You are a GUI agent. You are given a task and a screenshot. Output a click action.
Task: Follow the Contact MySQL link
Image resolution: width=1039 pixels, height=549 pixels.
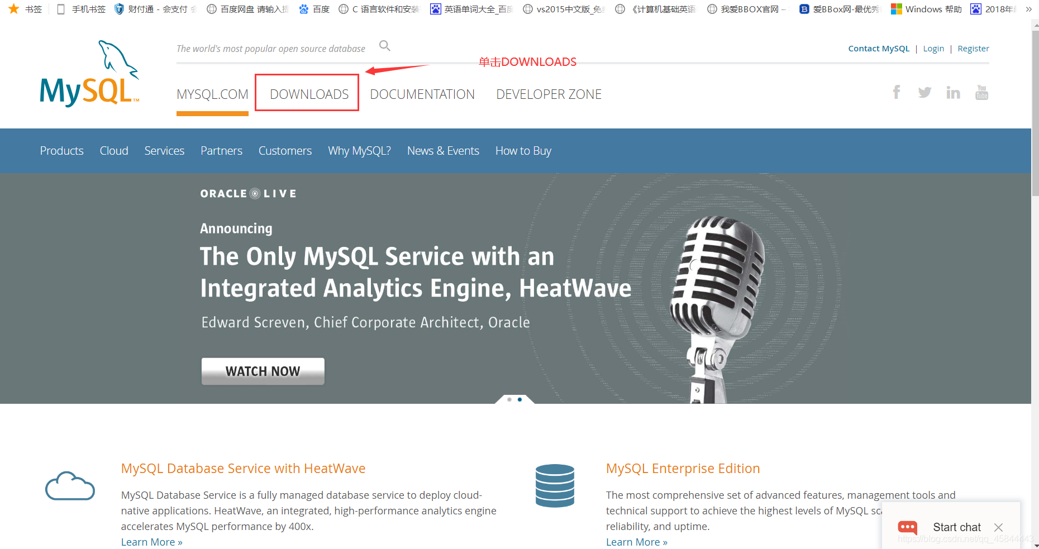(x=879, y=49)
